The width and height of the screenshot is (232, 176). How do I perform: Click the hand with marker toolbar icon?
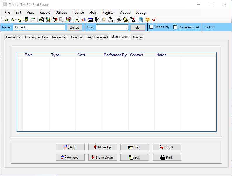click(x=48, y=20)
